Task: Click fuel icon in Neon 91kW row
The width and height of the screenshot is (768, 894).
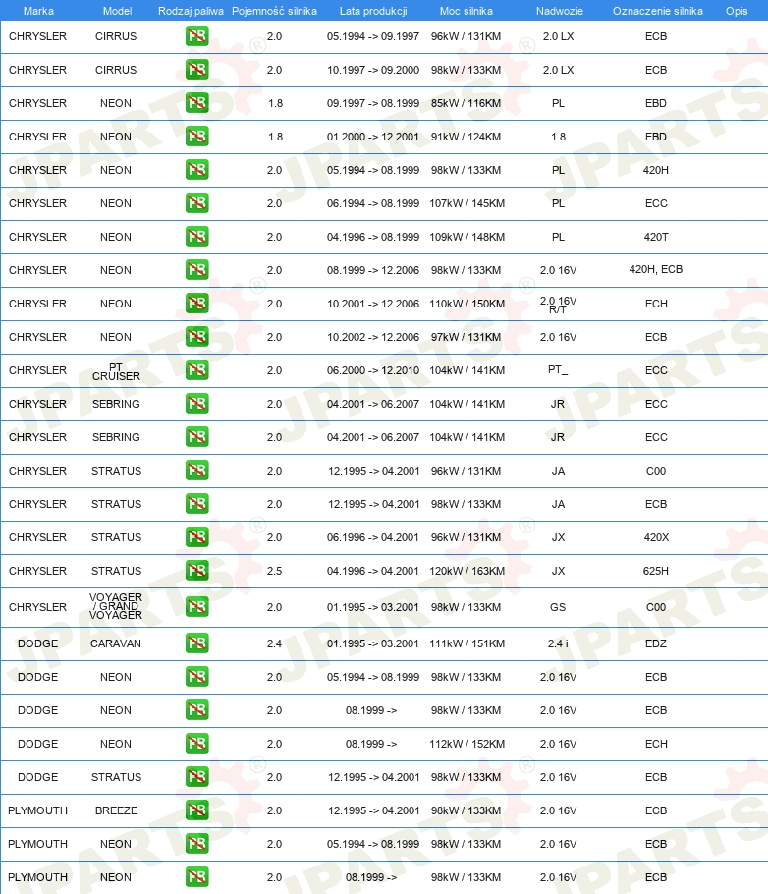Action: tap(196, 137)
